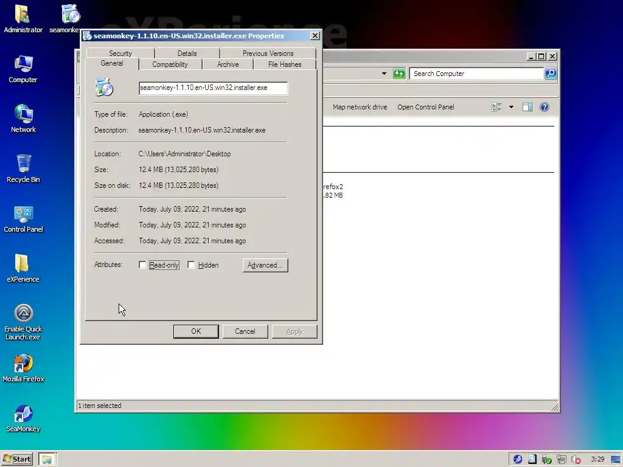Click the location path C:\Users\Administrator\Desktop
Screen dimensions: 623x467
click(x=184, y=154)
